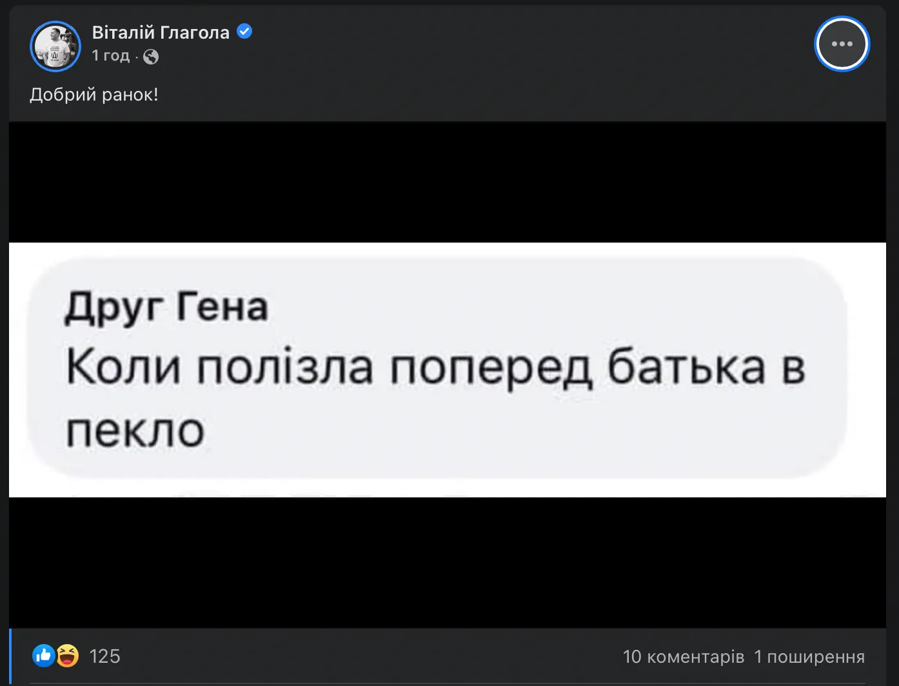
Task: Click the word "батька" in the image
Action: point(686,367)
